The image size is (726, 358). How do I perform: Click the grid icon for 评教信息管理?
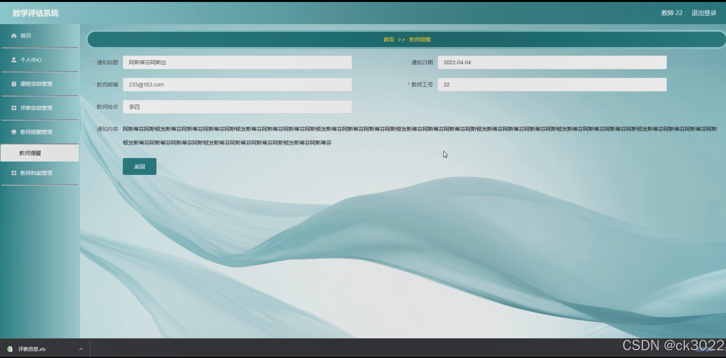[x=14, y=108]
